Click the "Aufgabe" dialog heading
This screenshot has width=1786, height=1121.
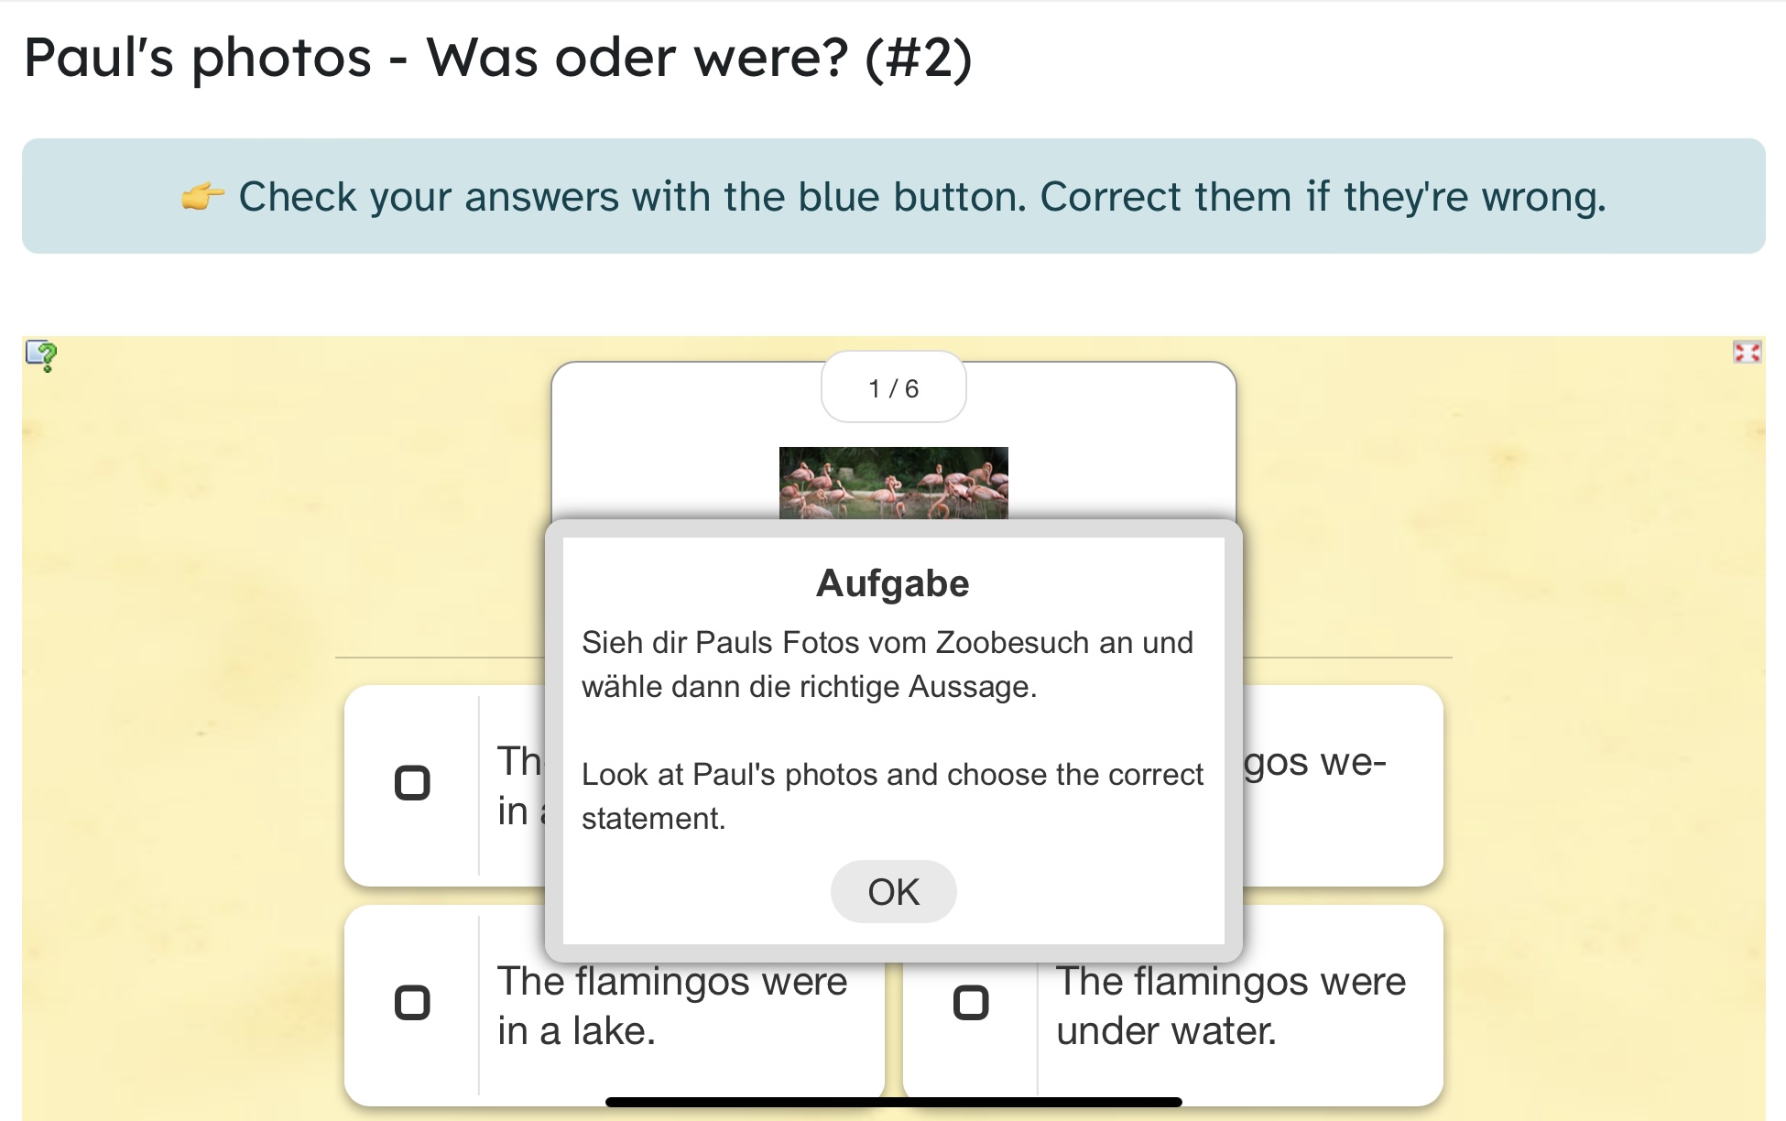click(892, 583)
